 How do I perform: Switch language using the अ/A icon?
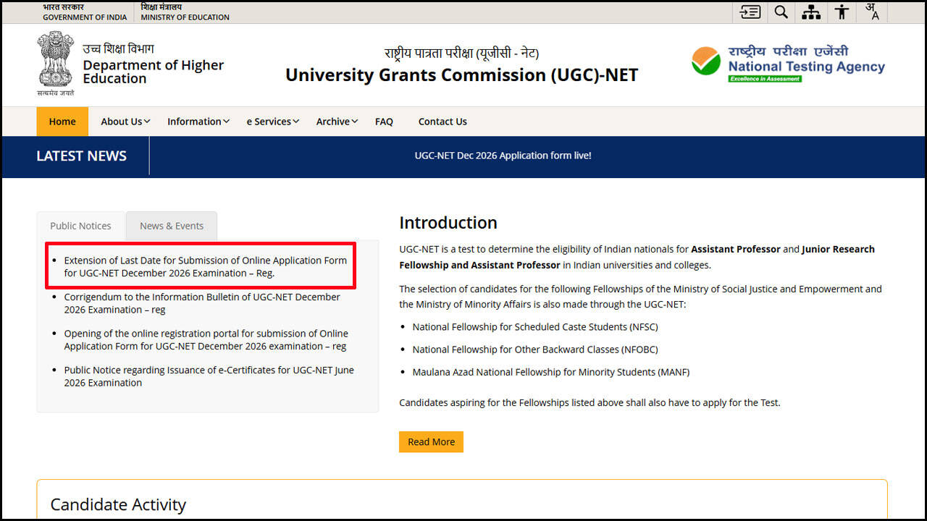pos(871,12)
